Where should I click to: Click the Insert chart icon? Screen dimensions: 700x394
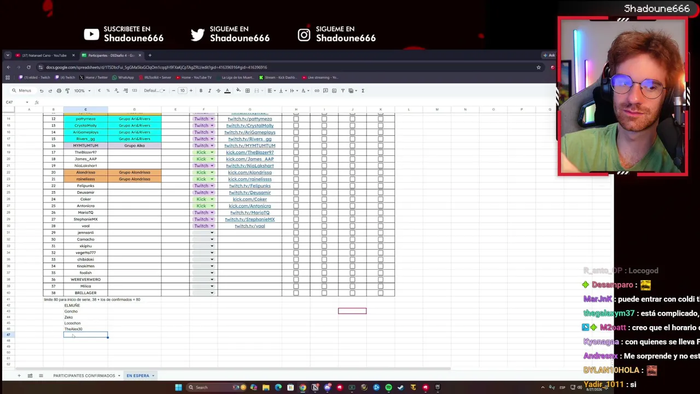[x=334, y=91]
